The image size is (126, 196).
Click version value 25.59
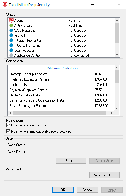pos(98,90)
